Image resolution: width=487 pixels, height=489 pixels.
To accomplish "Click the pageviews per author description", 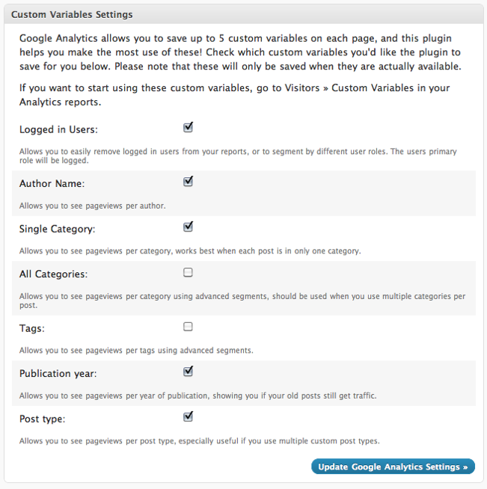I will (92, 206).
